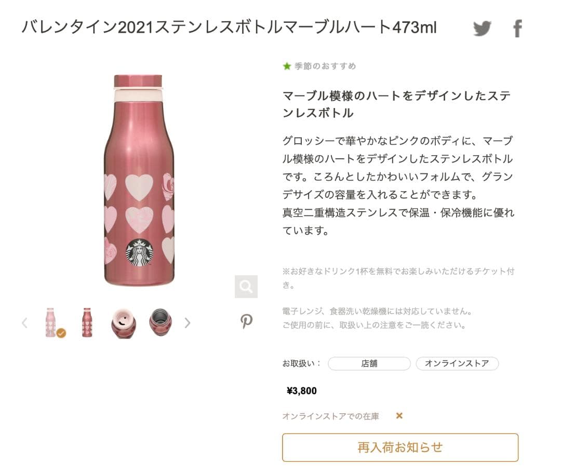Share product on Facebook
561x474 pixels.
coord(517,28)
